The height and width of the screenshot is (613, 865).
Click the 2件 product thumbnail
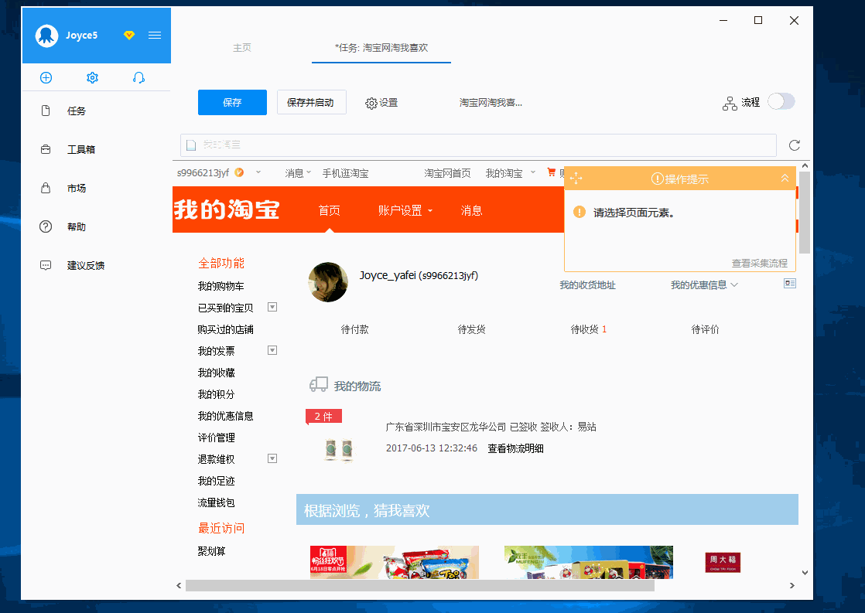pyautogui.click(x=340, y=450)
